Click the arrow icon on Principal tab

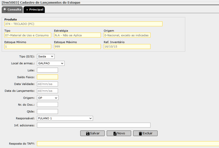(x=27, y=10)
